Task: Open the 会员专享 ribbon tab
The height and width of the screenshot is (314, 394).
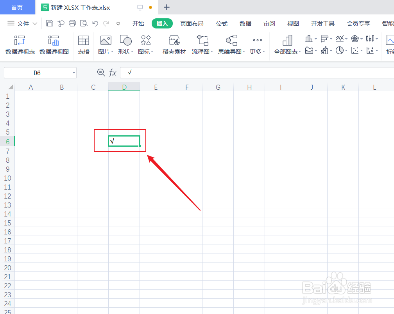Action: (x=358, y=23)
